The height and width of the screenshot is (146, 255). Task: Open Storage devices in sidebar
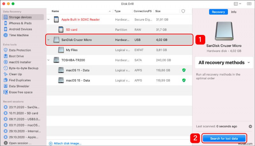coord(23,17)
